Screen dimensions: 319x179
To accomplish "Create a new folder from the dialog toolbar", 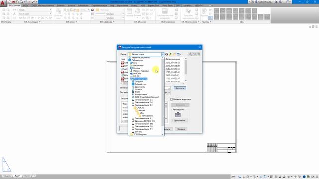I will click(x=174, y=54).
